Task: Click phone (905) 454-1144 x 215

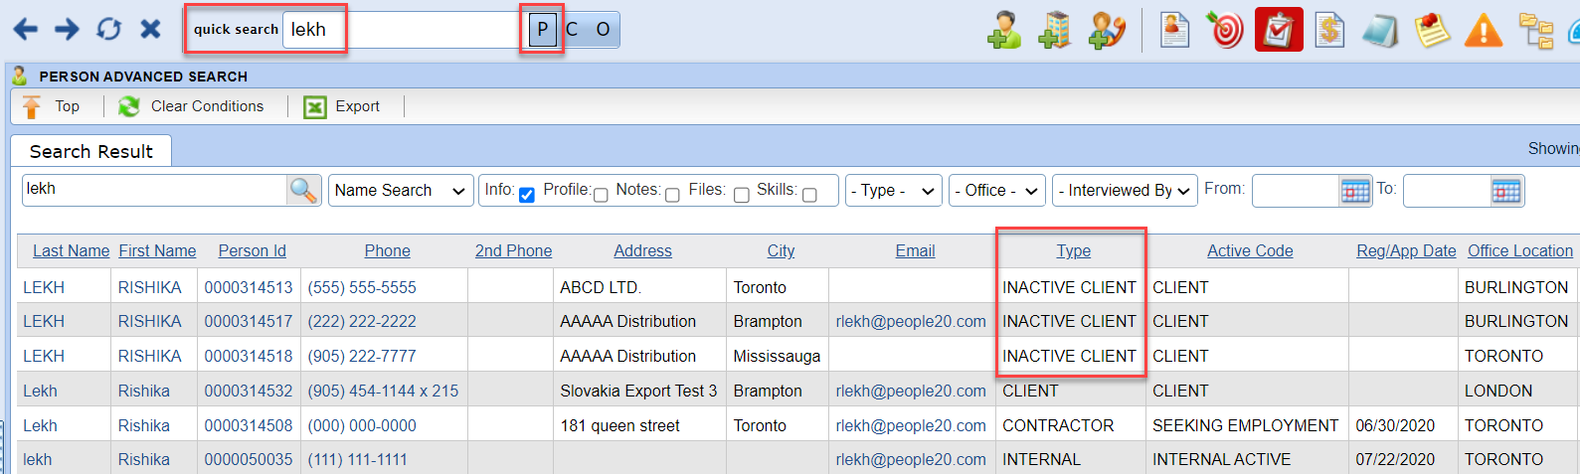Action: (x=383, y=391)
